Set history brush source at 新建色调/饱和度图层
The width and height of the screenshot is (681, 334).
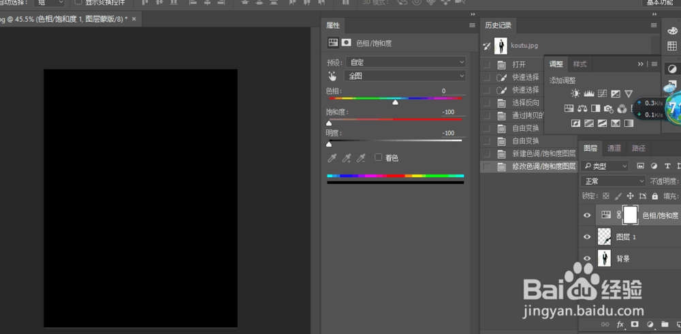[487, 153]
